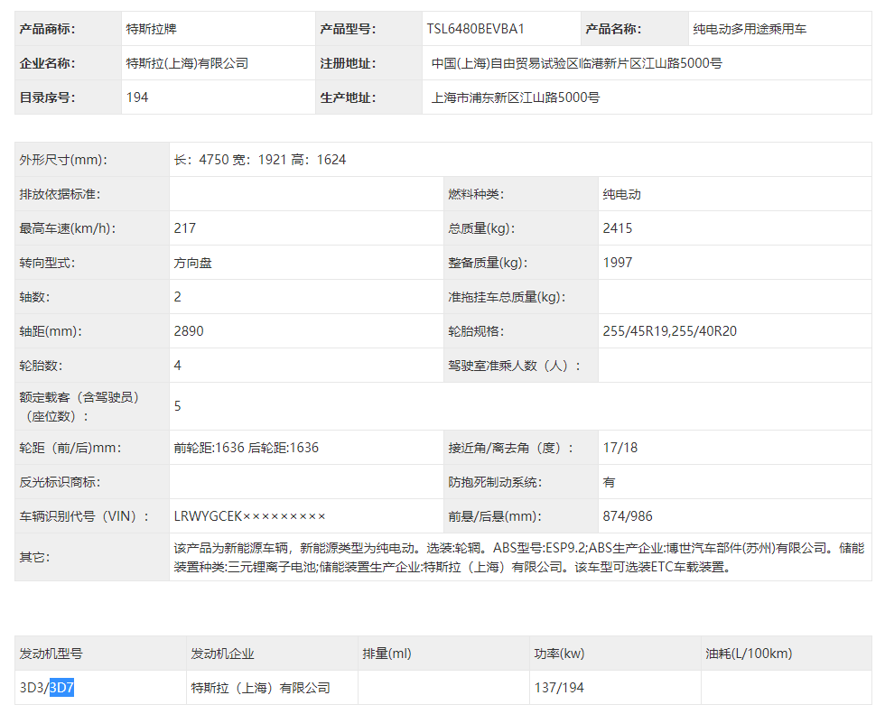Click overhang value 874/986
The width and height of the screenshot is (885, 714).
coord(627,516)
